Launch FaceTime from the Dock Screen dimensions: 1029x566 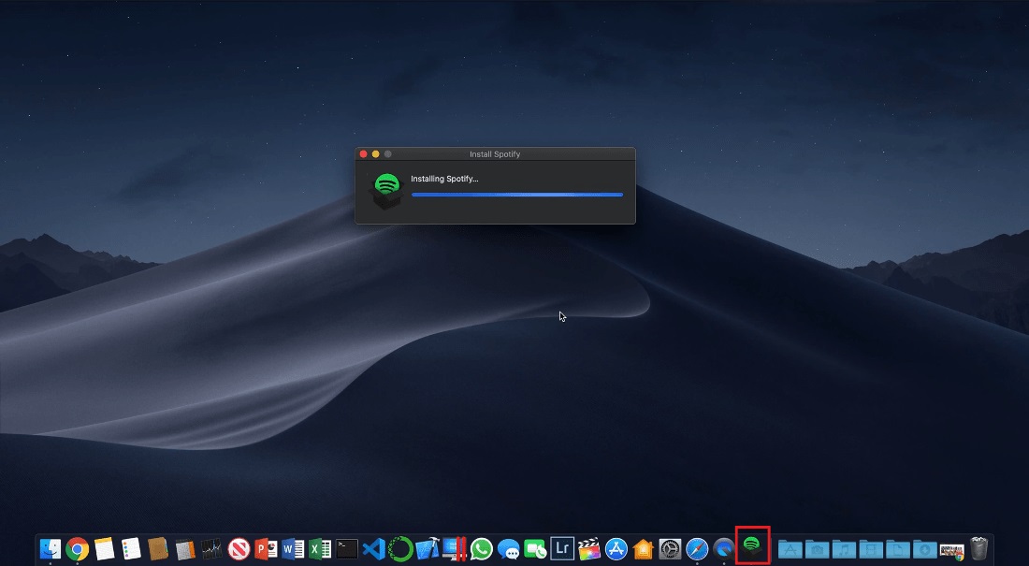click(535, 548)
